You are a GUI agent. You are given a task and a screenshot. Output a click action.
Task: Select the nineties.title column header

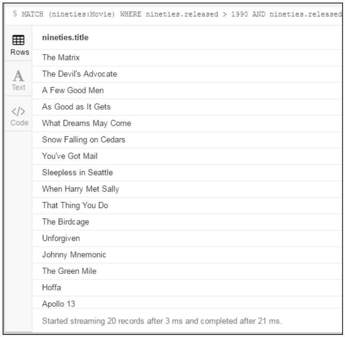[x=66, y=38]
